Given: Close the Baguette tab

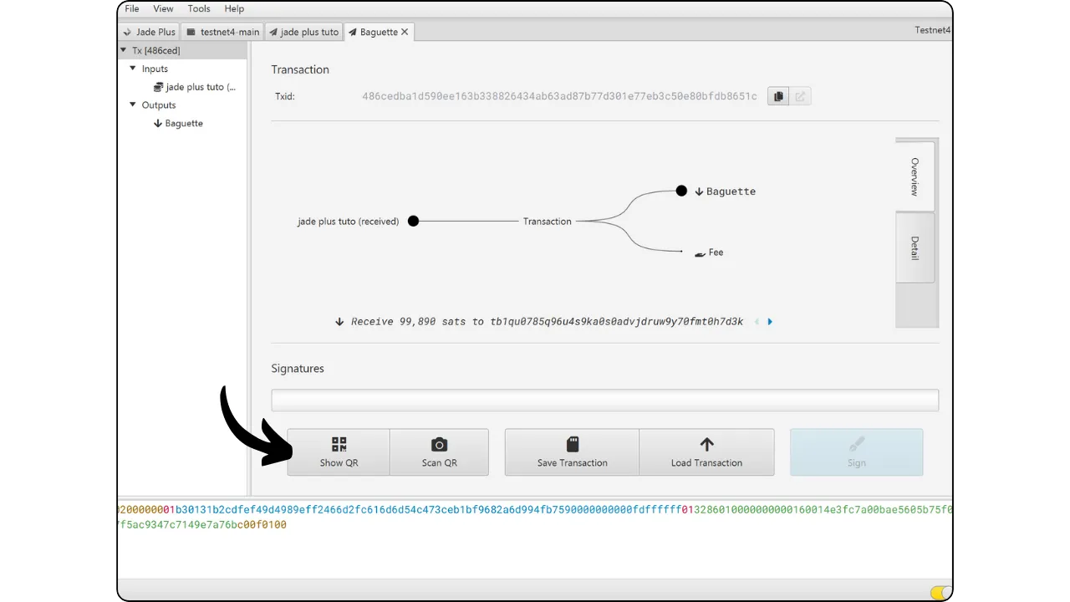Looking at the screenshot, I should [405, 32].
